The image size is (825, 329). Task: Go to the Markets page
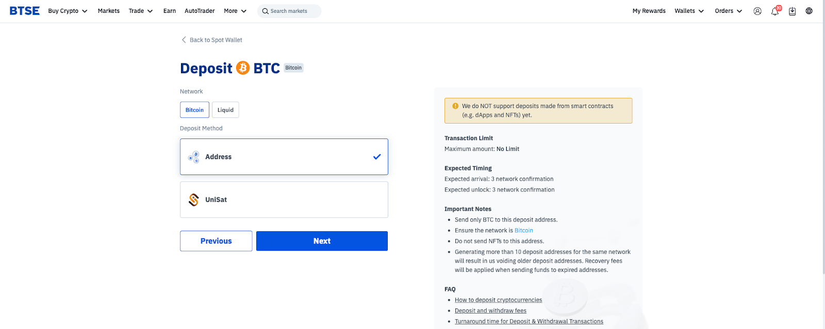pos(109,11)
